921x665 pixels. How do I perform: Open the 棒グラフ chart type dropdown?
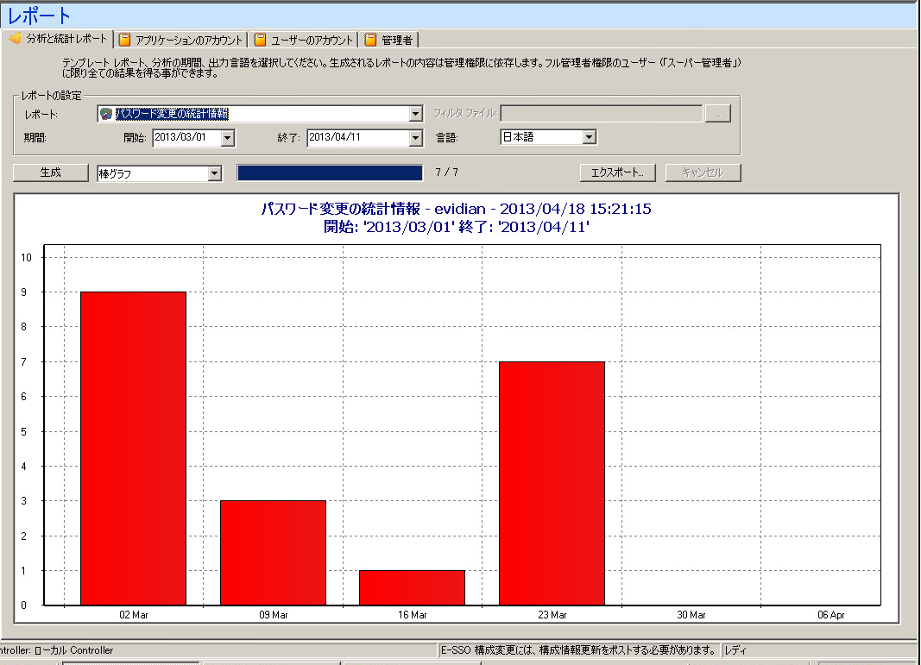pyautogui.click(x=215, y=173)
